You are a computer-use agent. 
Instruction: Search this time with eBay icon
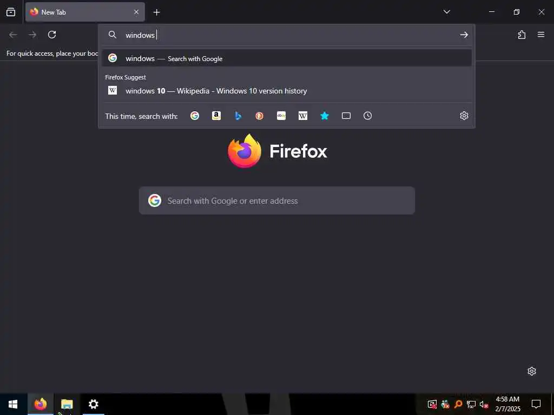tap(281, 116)
